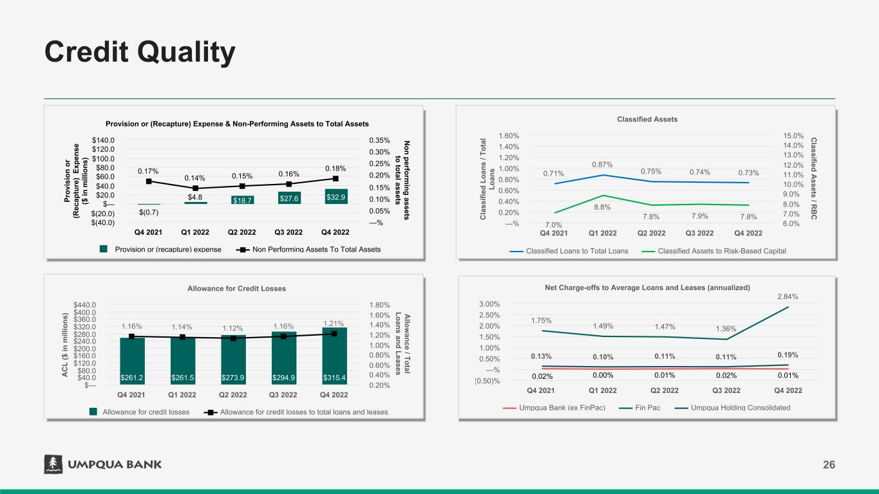Select the Allowance for Credit Losses chart title

pos(236,288)
